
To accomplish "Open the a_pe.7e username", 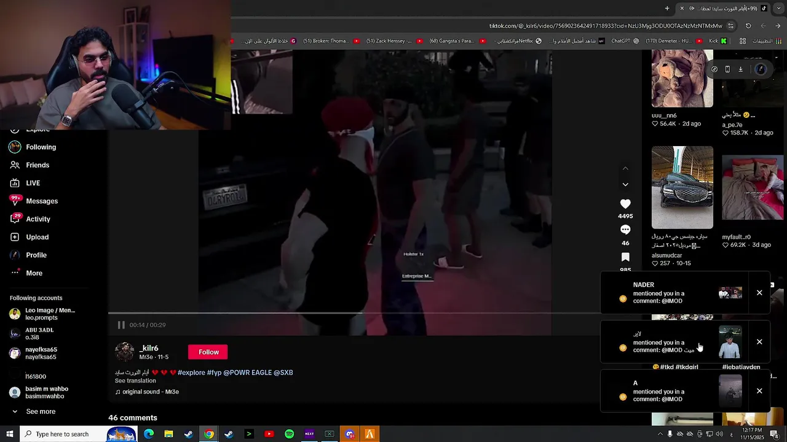I will (x=732, y=125).
